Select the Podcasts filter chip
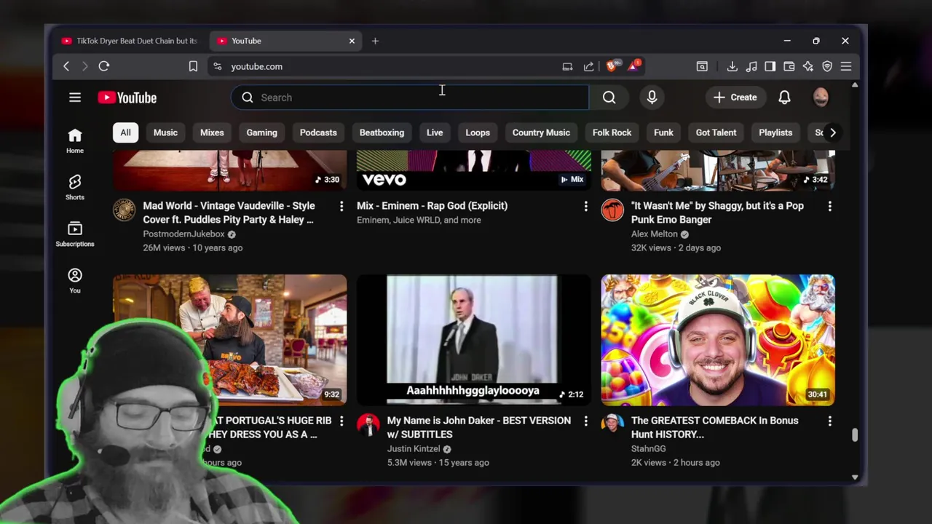932x524 pixels. [318, 132]
